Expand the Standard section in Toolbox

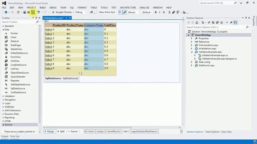pos(3,26)
